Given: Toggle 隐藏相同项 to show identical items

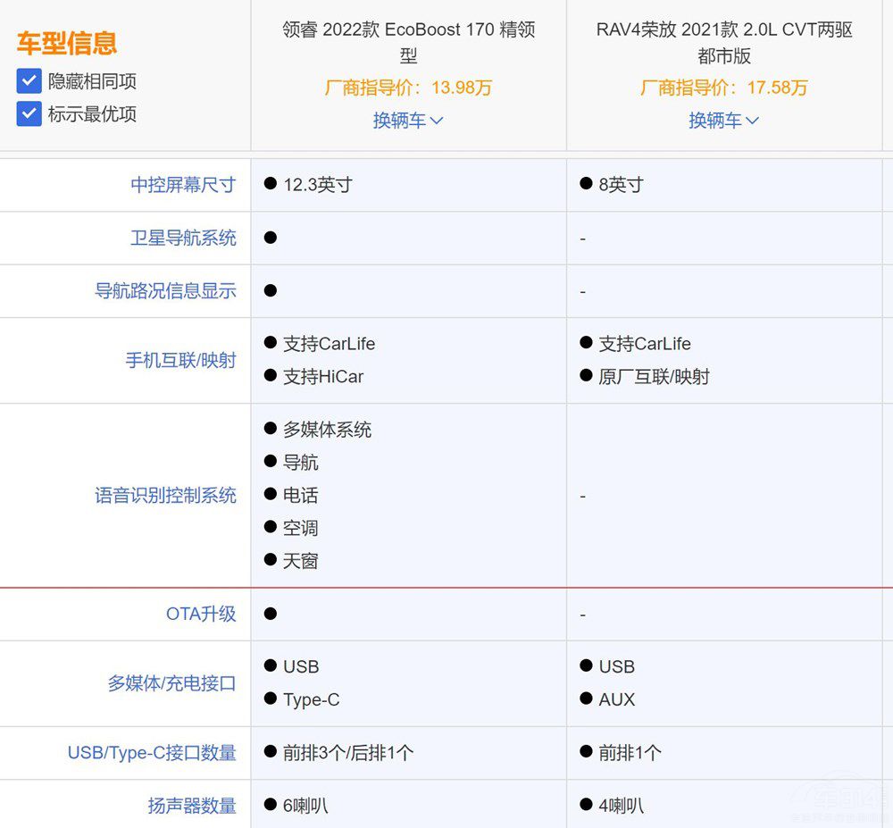Looking at the screenshot, I should (x=28, y=81).
